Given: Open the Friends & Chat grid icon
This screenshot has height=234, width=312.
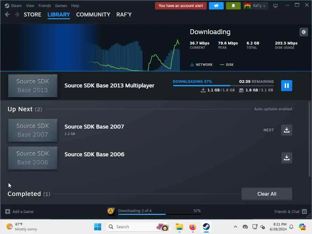Looking at the screenshot, I should (x=304, y=211).
